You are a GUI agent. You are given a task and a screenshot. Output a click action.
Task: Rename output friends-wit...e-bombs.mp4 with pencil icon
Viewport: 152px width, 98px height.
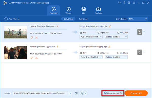pyautogui.click(x=110, y=26)
